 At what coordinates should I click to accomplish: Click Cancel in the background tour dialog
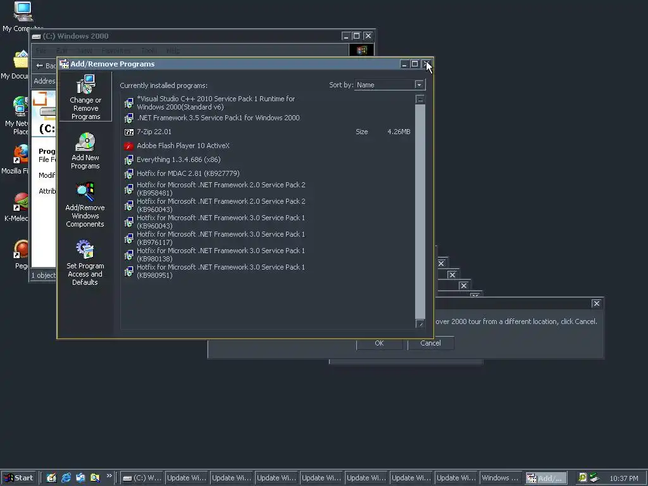pyautogui.click(x=430, y=343)
